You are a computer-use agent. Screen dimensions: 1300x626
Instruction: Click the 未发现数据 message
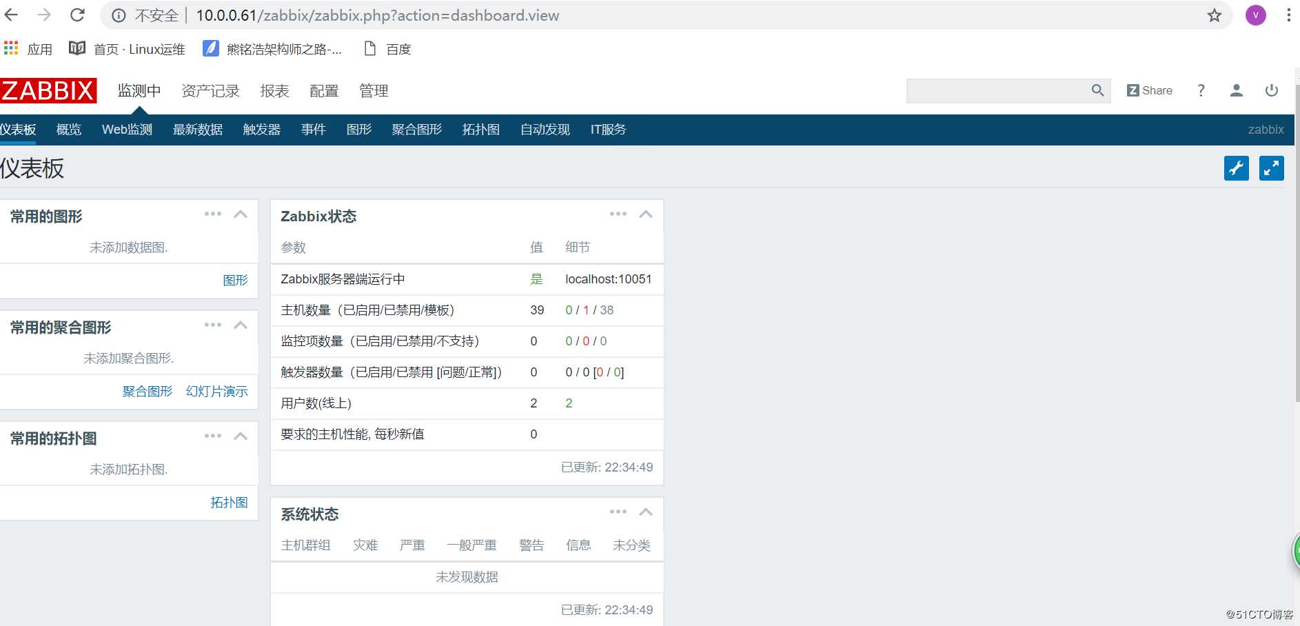[x=467, y=577]
